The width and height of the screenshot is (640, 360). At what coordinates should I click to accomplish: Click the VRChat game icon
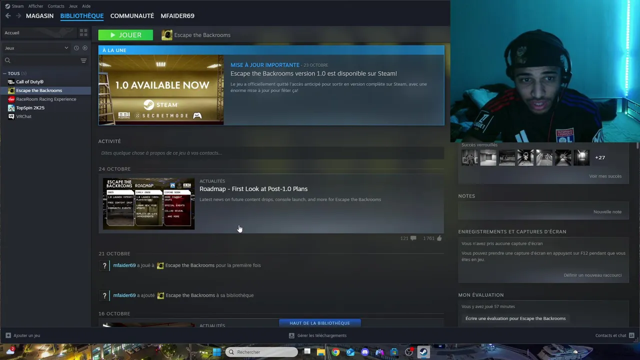tap(11, 116)
